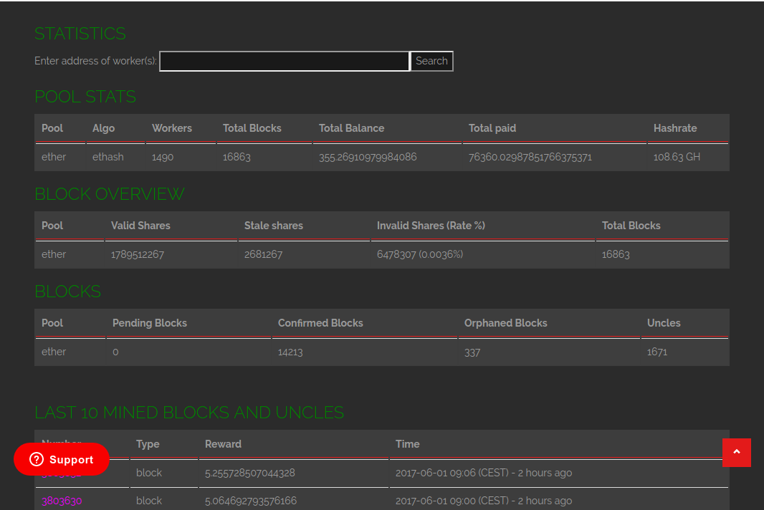Click the POOL STATS heading

pyautogui.click(x=85, y=97)
